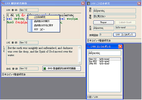Click green Greek word πνεῦμα

72,19
